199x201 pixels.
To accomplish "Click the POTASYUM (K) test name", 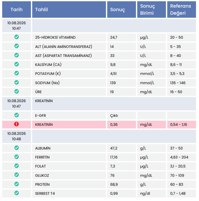I will point(48,74).
